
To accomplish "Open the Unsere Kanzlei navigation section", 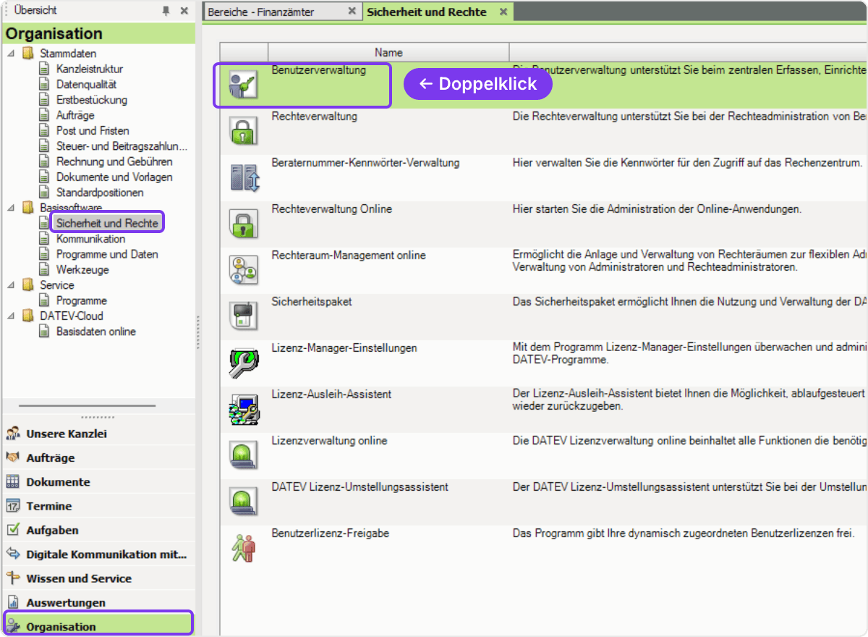I will coord(98,434).
